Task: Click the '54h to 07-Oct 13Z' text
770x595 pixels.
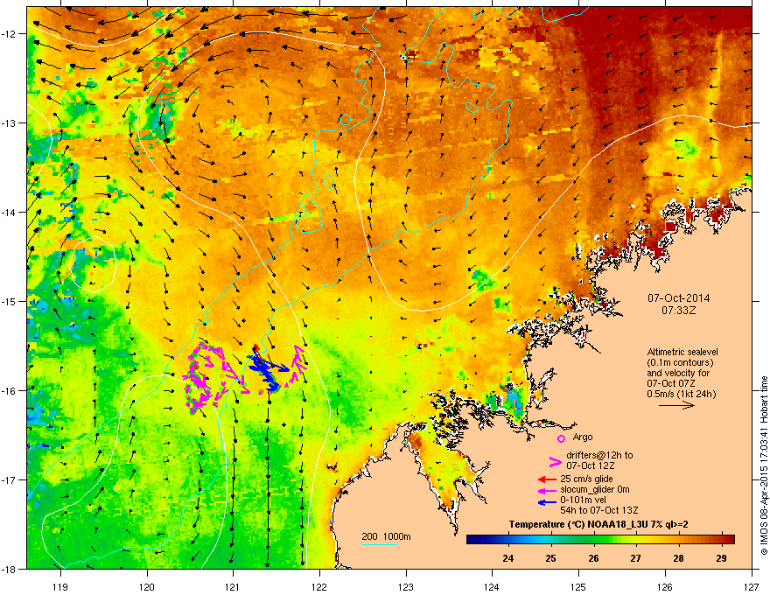Action: pos(599,510)
